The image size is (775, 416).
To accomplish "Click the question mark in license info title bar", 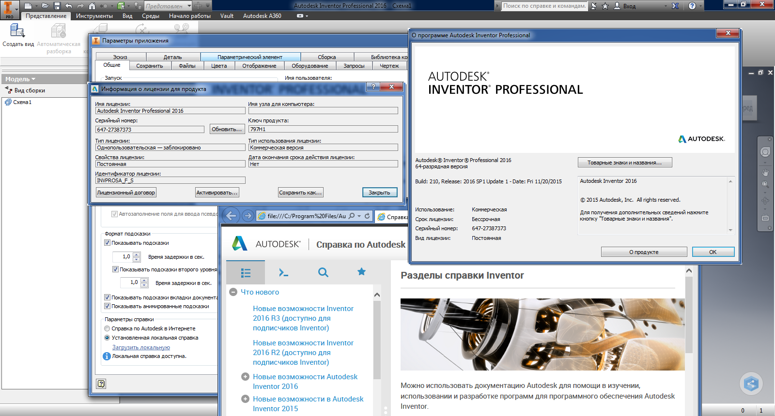I will (x=372, y=87).
